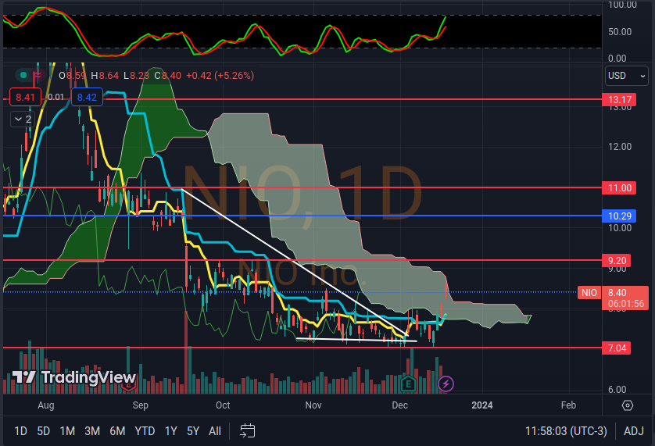
Task: Open the go-to-date calendar icon
Action: pyautogui.click(x=247, y=431)
